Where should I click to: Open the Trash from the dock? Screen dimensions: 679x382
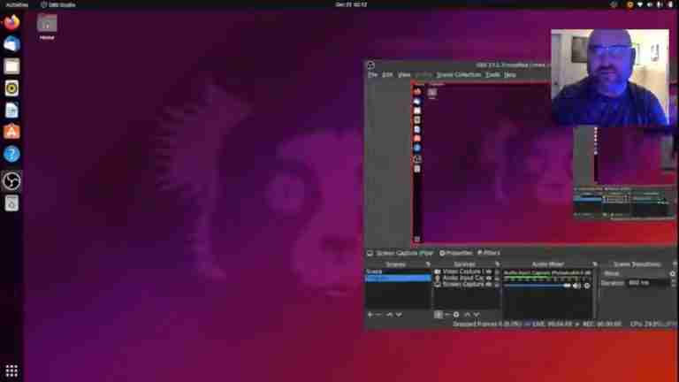[x=11, y=203]
